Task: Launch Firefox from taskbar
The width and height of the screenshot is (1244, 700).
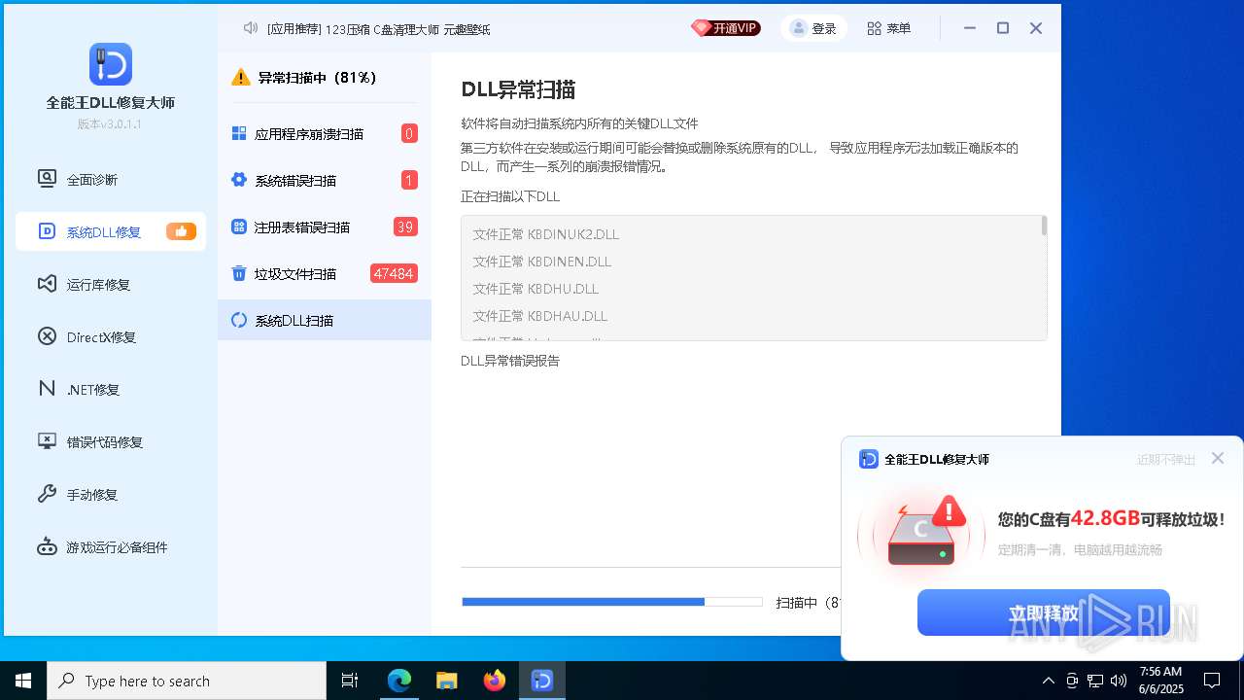Action: pyautogui.click(x=495, y=681)
